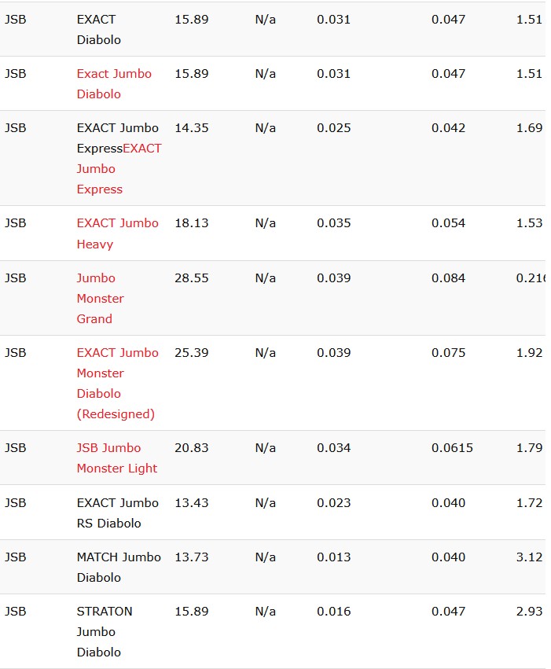
Task: Click the 14.35 weight value
Action: [x=192, y=128]
